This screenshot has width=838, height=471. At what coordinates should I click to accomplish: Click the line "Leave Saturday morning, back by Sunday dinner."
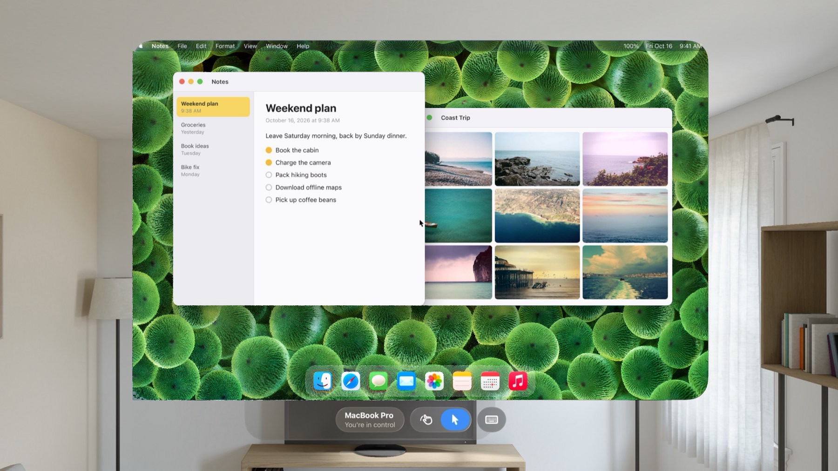tap(336, 136)
